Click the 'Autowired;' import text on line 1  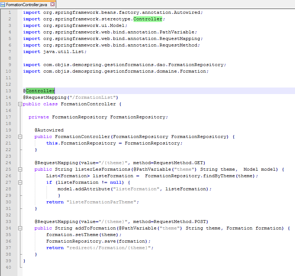click(x=188, y=12)
